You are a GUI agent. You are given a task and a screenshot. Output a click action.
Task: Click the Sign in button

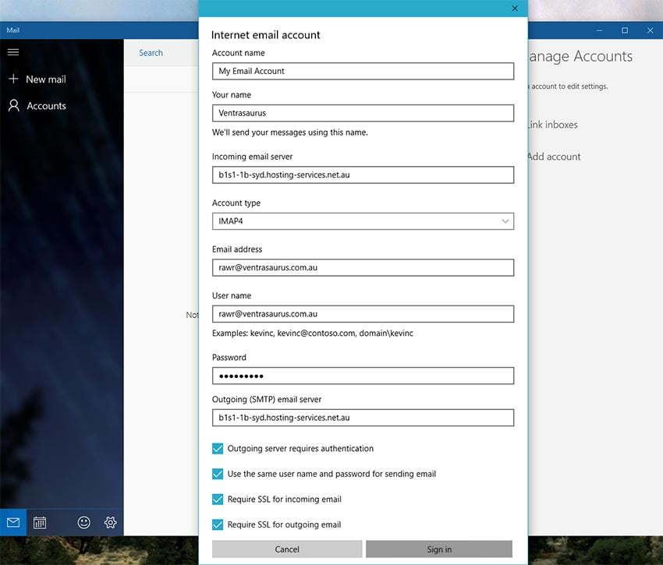pos(439,549)
